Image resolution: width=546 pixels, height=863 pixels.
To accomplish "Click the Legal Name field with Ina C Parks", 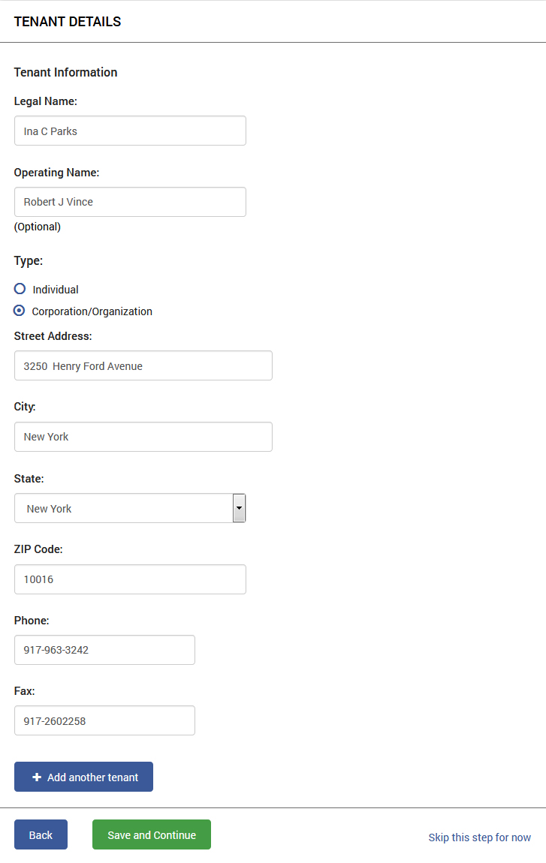I will (130, 131).
